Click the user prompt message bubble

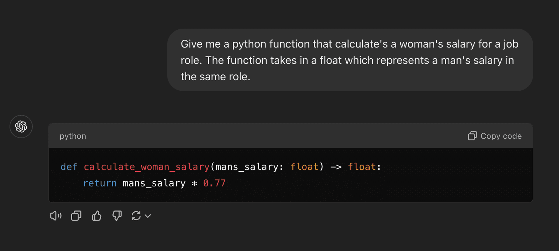click(350, 60)
